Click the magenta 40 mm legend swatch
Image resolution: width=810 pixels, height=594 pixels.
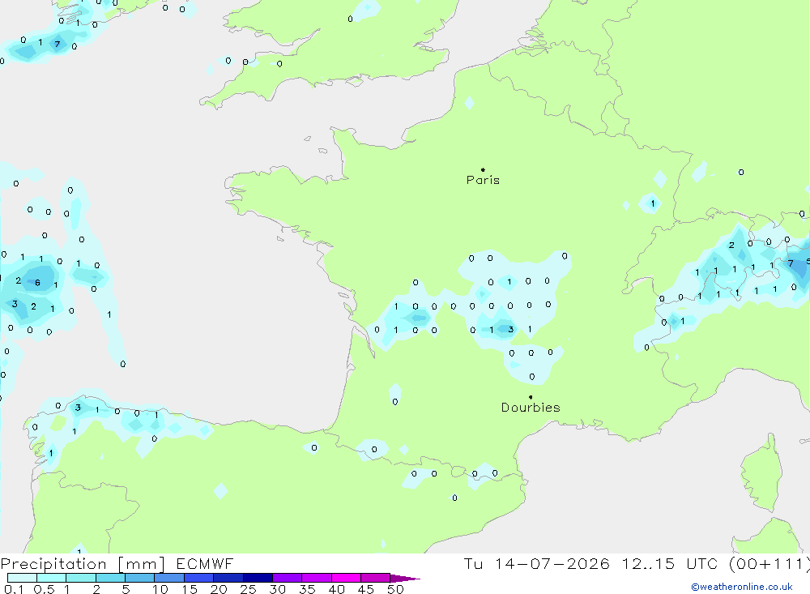(346, 578)
